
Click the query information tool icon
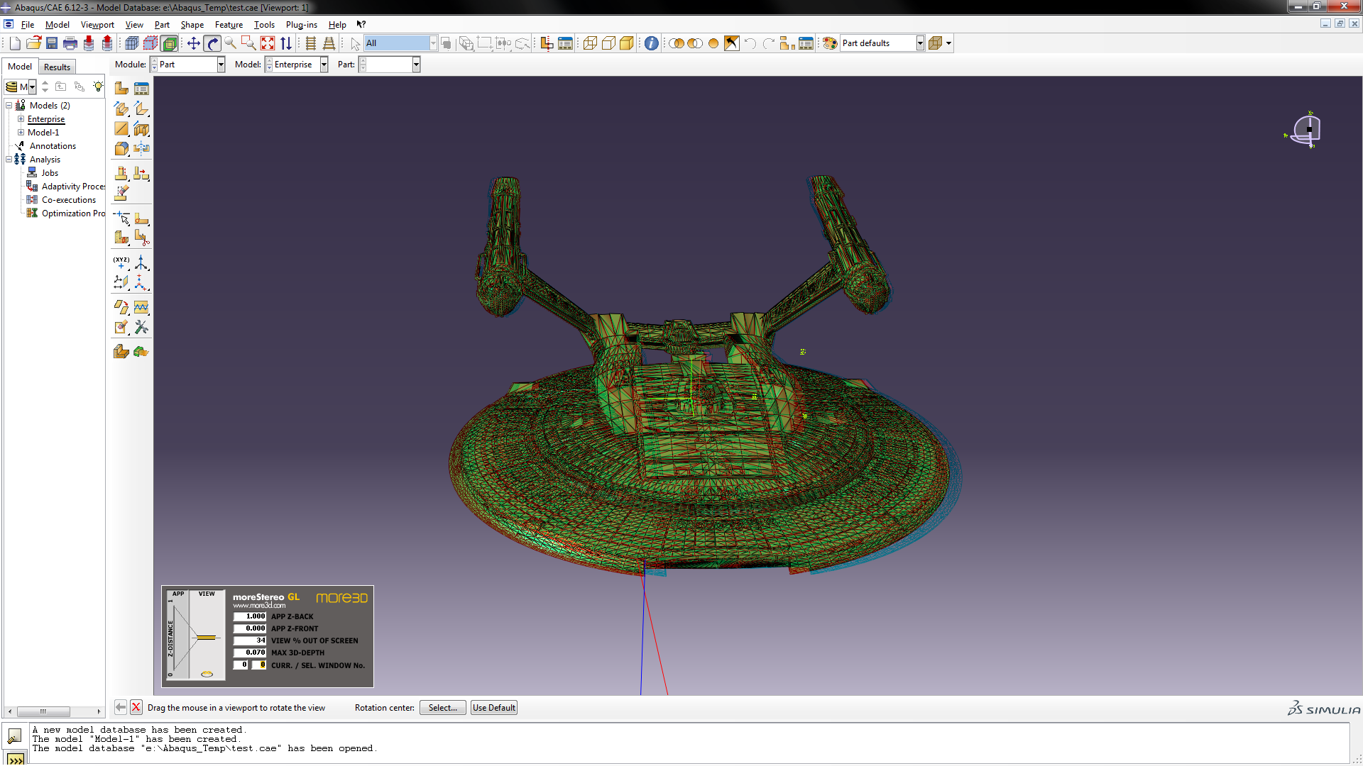[x=652, y=43]
